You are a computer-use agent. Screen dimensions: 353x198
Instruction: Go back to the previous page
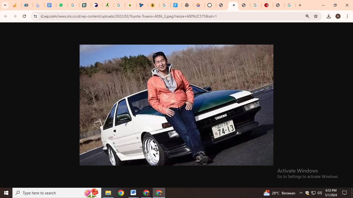[6, 16]
